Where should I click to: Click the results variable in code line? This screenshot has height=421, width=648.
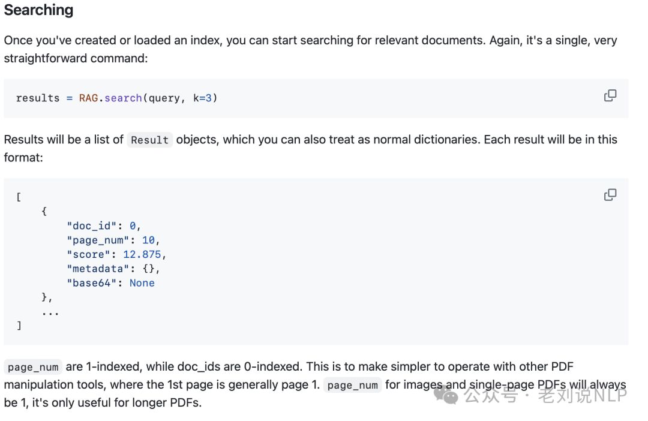click(x=38, y=98)
